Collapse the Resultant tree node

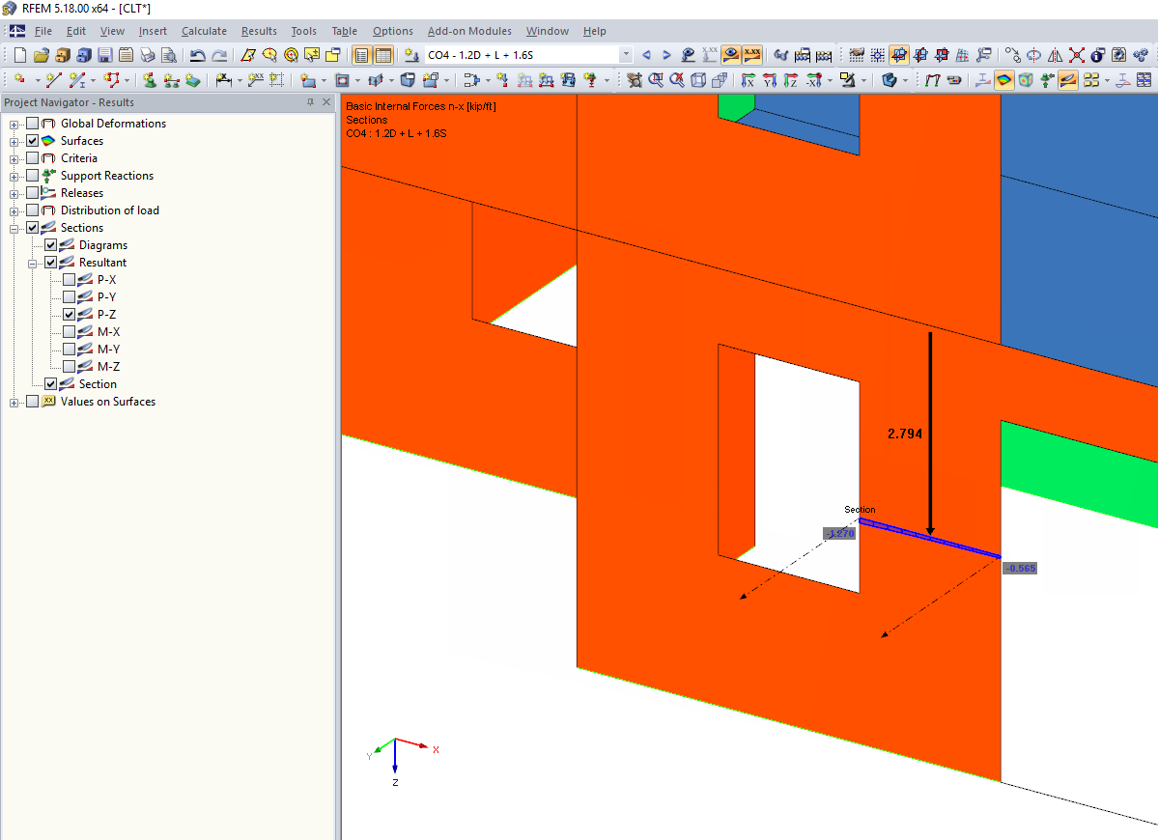(x=33, y=264)
